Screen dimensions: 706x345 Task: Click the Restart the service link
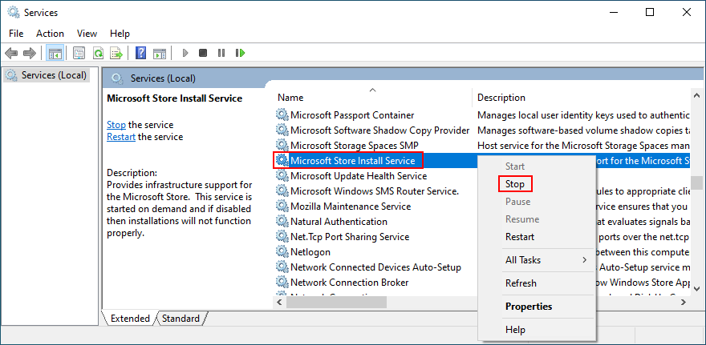[121, 137]
